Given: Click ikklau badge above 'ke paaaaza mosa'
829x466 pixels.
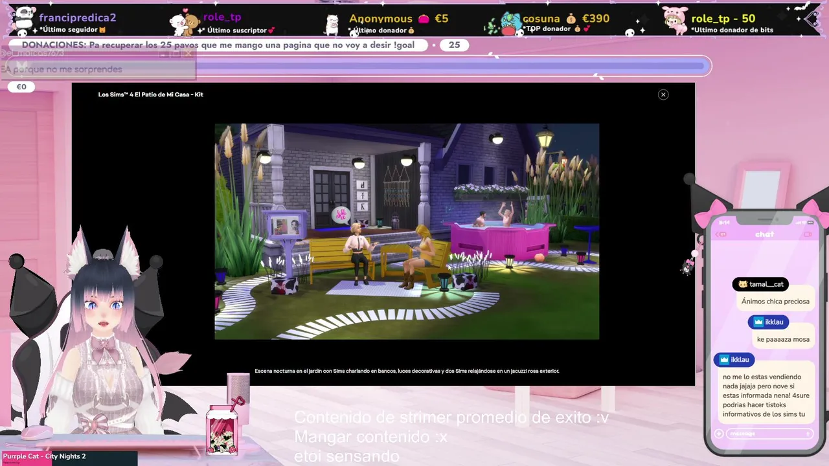Looking at the screenshot, I should [768, 322].
